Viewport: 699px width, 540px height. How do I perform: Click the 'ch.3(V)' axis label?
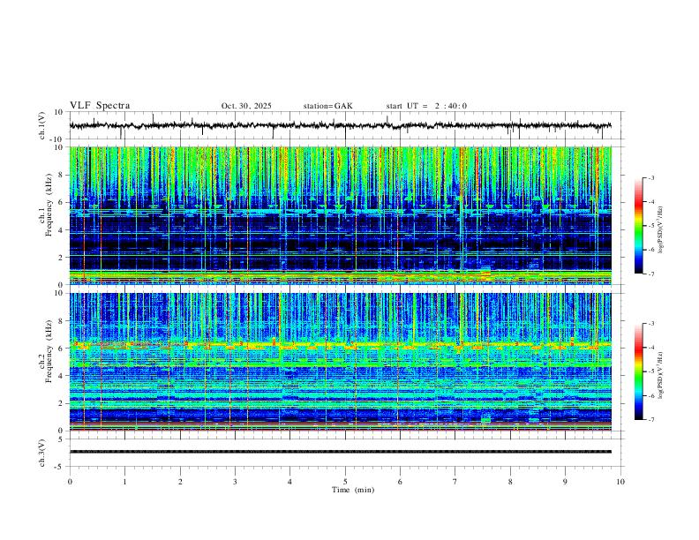[42, 454]
